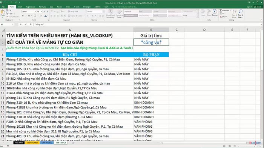
Task: Click the Cut scissors icon
Action: (7, 11)
